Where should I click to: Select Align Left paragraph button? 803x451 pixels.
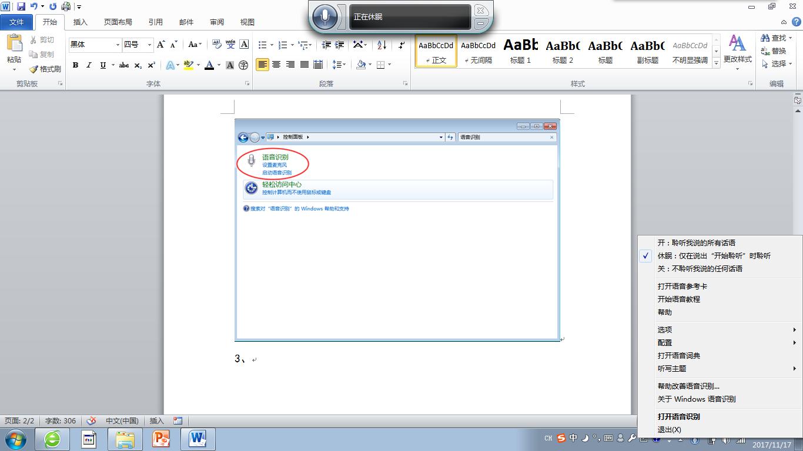click(x=262, y=65)
